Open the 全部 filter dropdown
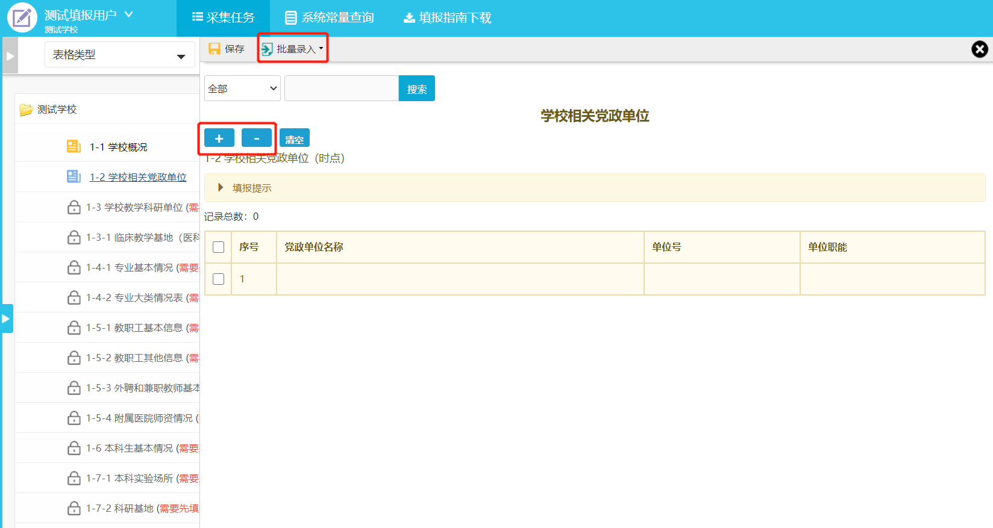Viewport: 993px width, 528px height. coord(242,89)
